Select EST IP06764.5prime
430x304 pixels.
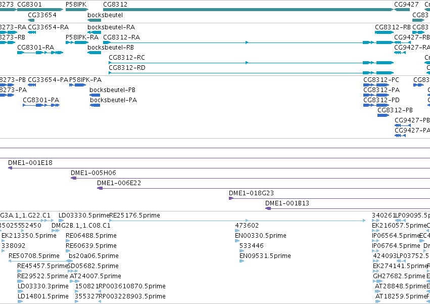396,246
